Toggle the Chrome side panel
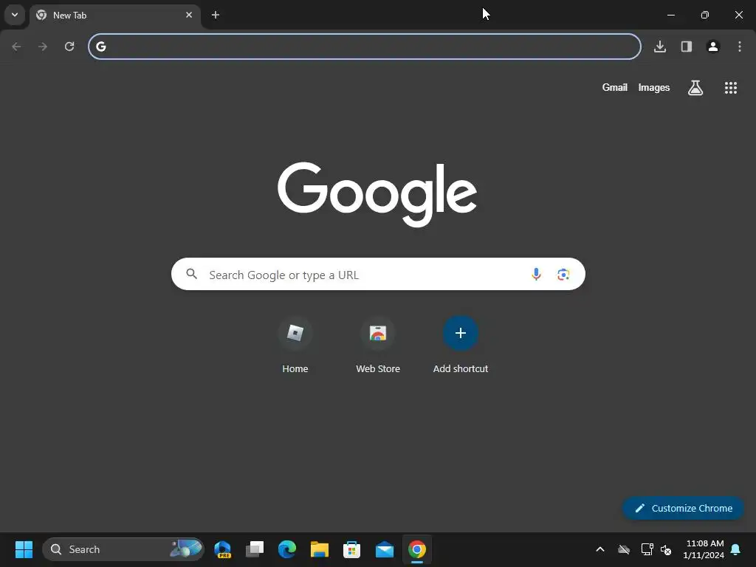This screenshot has width=756, height=567. [687, 47]
